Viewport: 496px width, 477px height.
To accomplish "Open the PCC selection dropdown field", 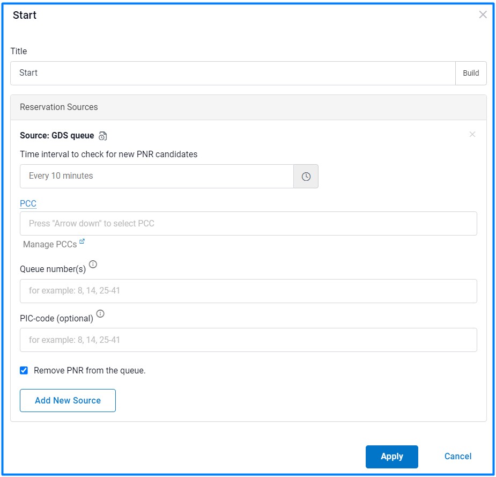I will [x=248, y=224].
